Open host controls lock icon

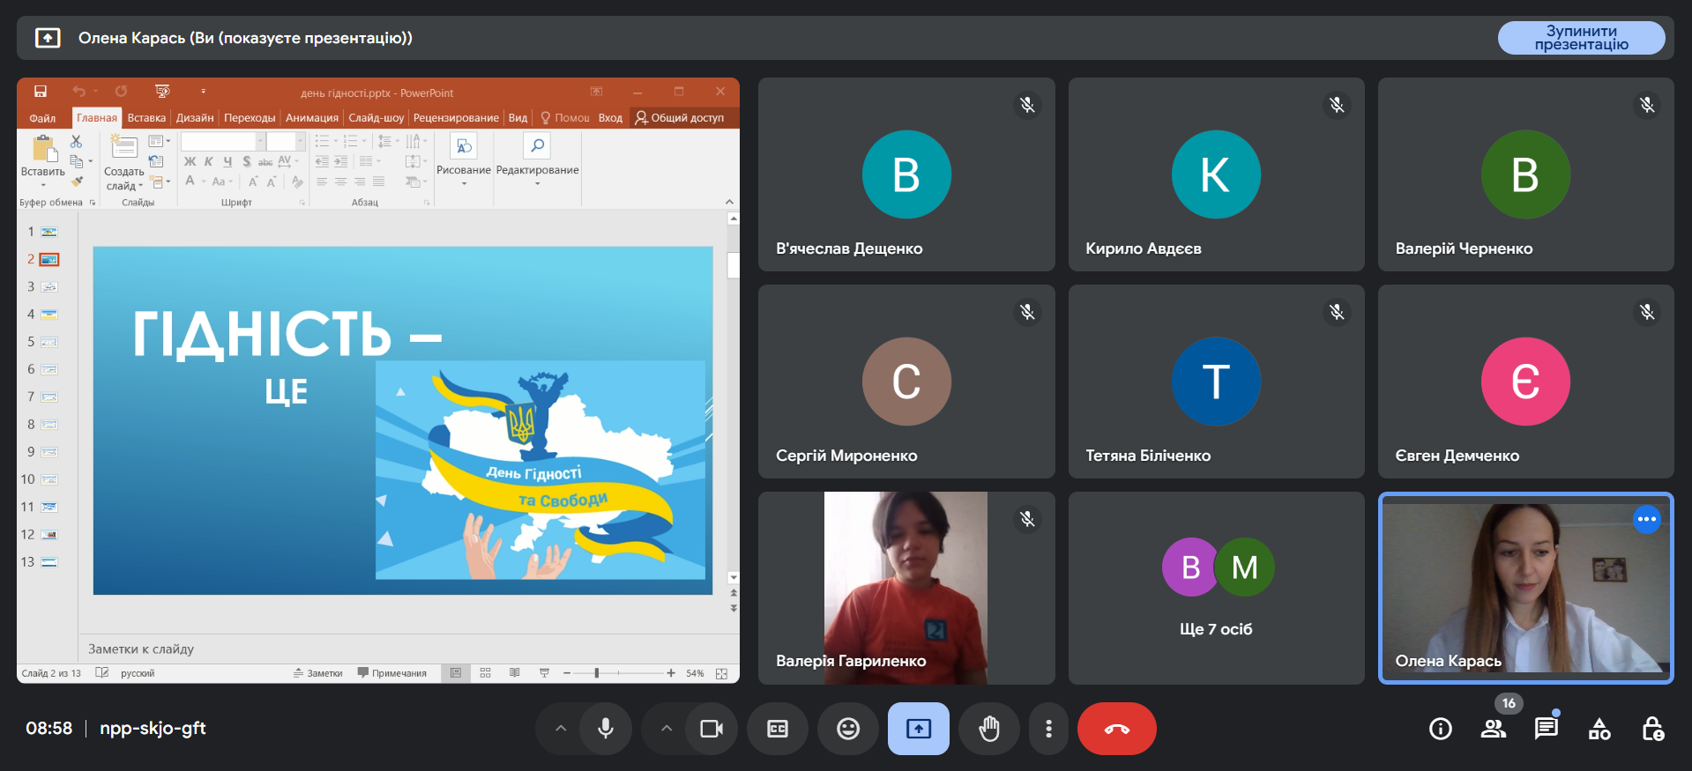[x=1652, y=729]
